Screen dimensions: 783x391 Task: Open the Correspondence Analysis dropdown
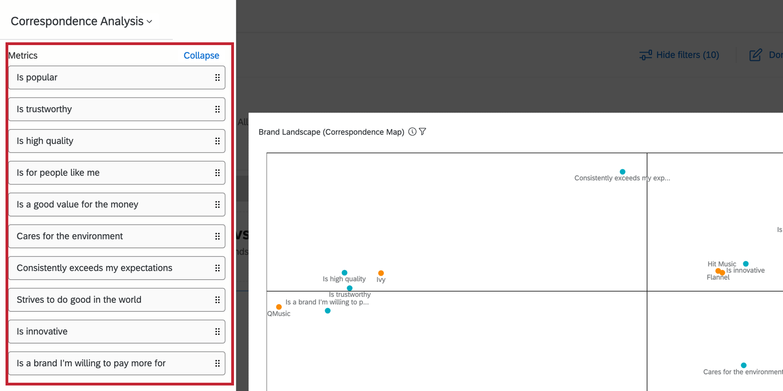tap(82, 21)
